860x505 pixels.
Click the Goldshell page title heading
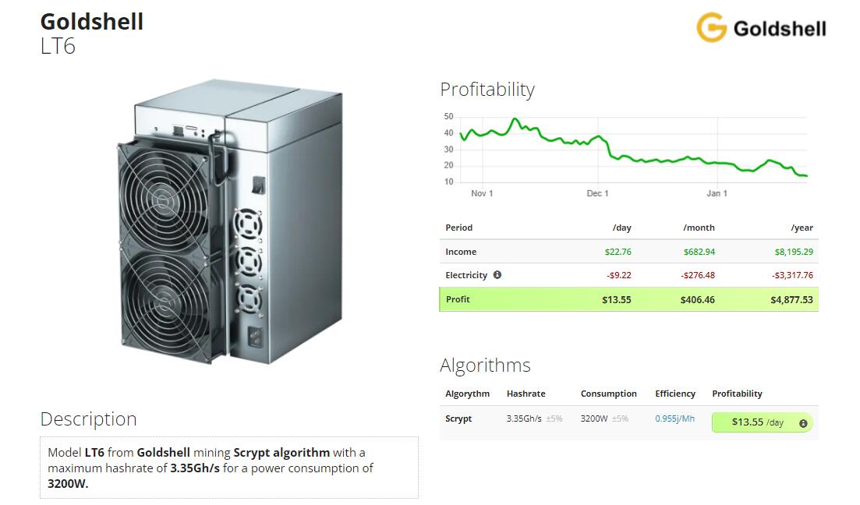(91, 22)
